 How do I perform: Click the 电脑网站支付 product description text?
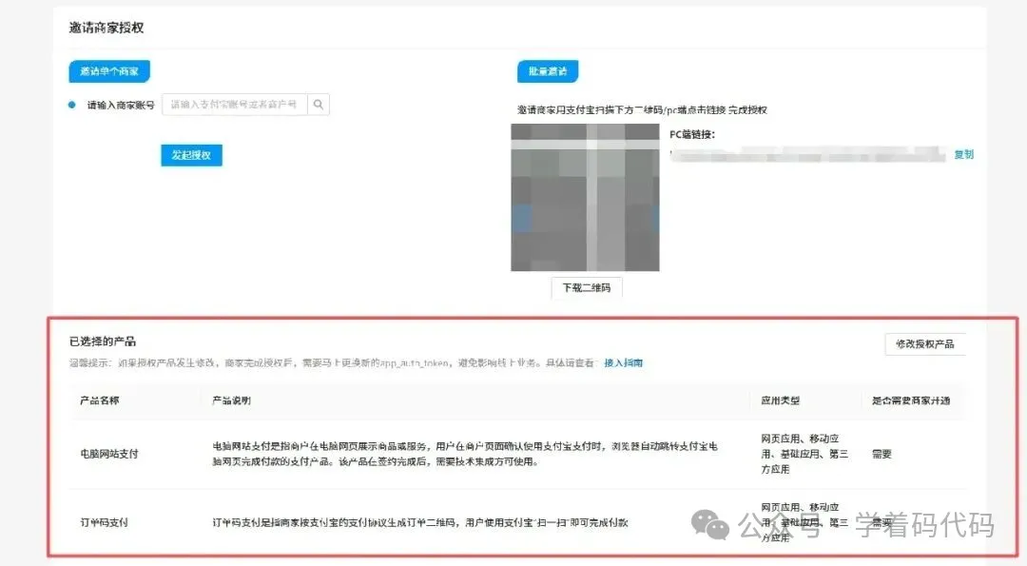(465, 454)
